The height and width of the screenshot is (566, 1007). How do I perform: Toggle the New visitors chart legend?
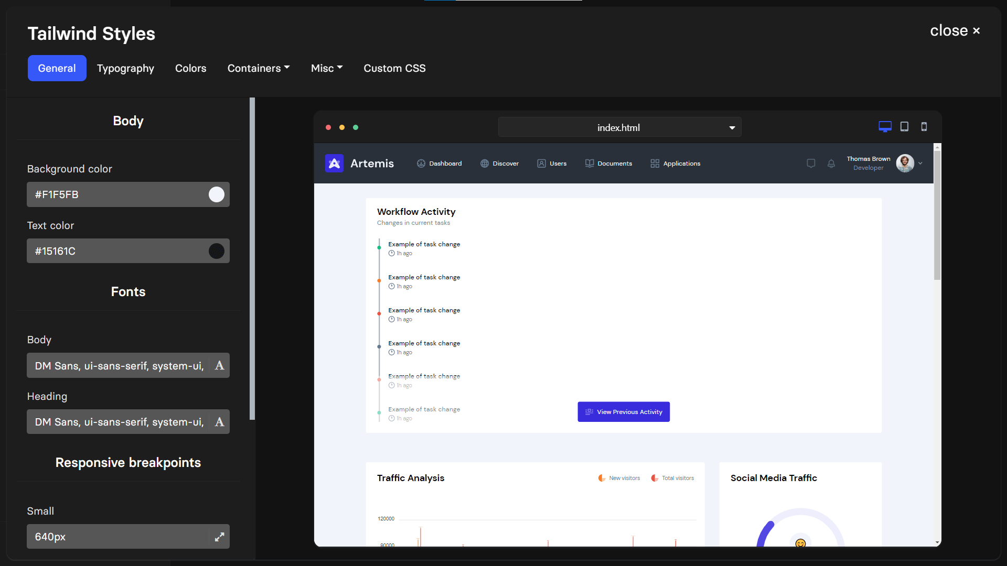pyautogui.click(x=619, y=477)
